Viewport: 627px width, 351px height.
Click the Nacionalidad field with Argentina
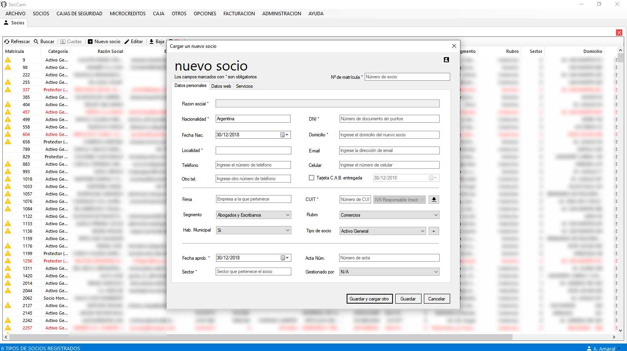point(253,119)
